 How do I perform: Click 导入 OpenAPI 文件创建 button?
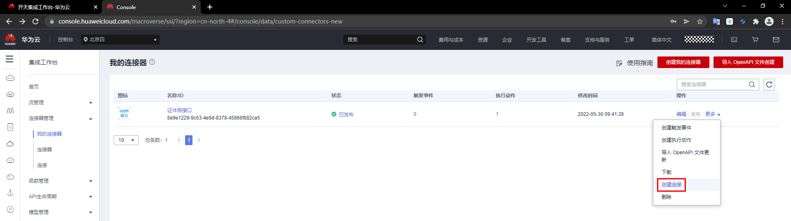748,62
